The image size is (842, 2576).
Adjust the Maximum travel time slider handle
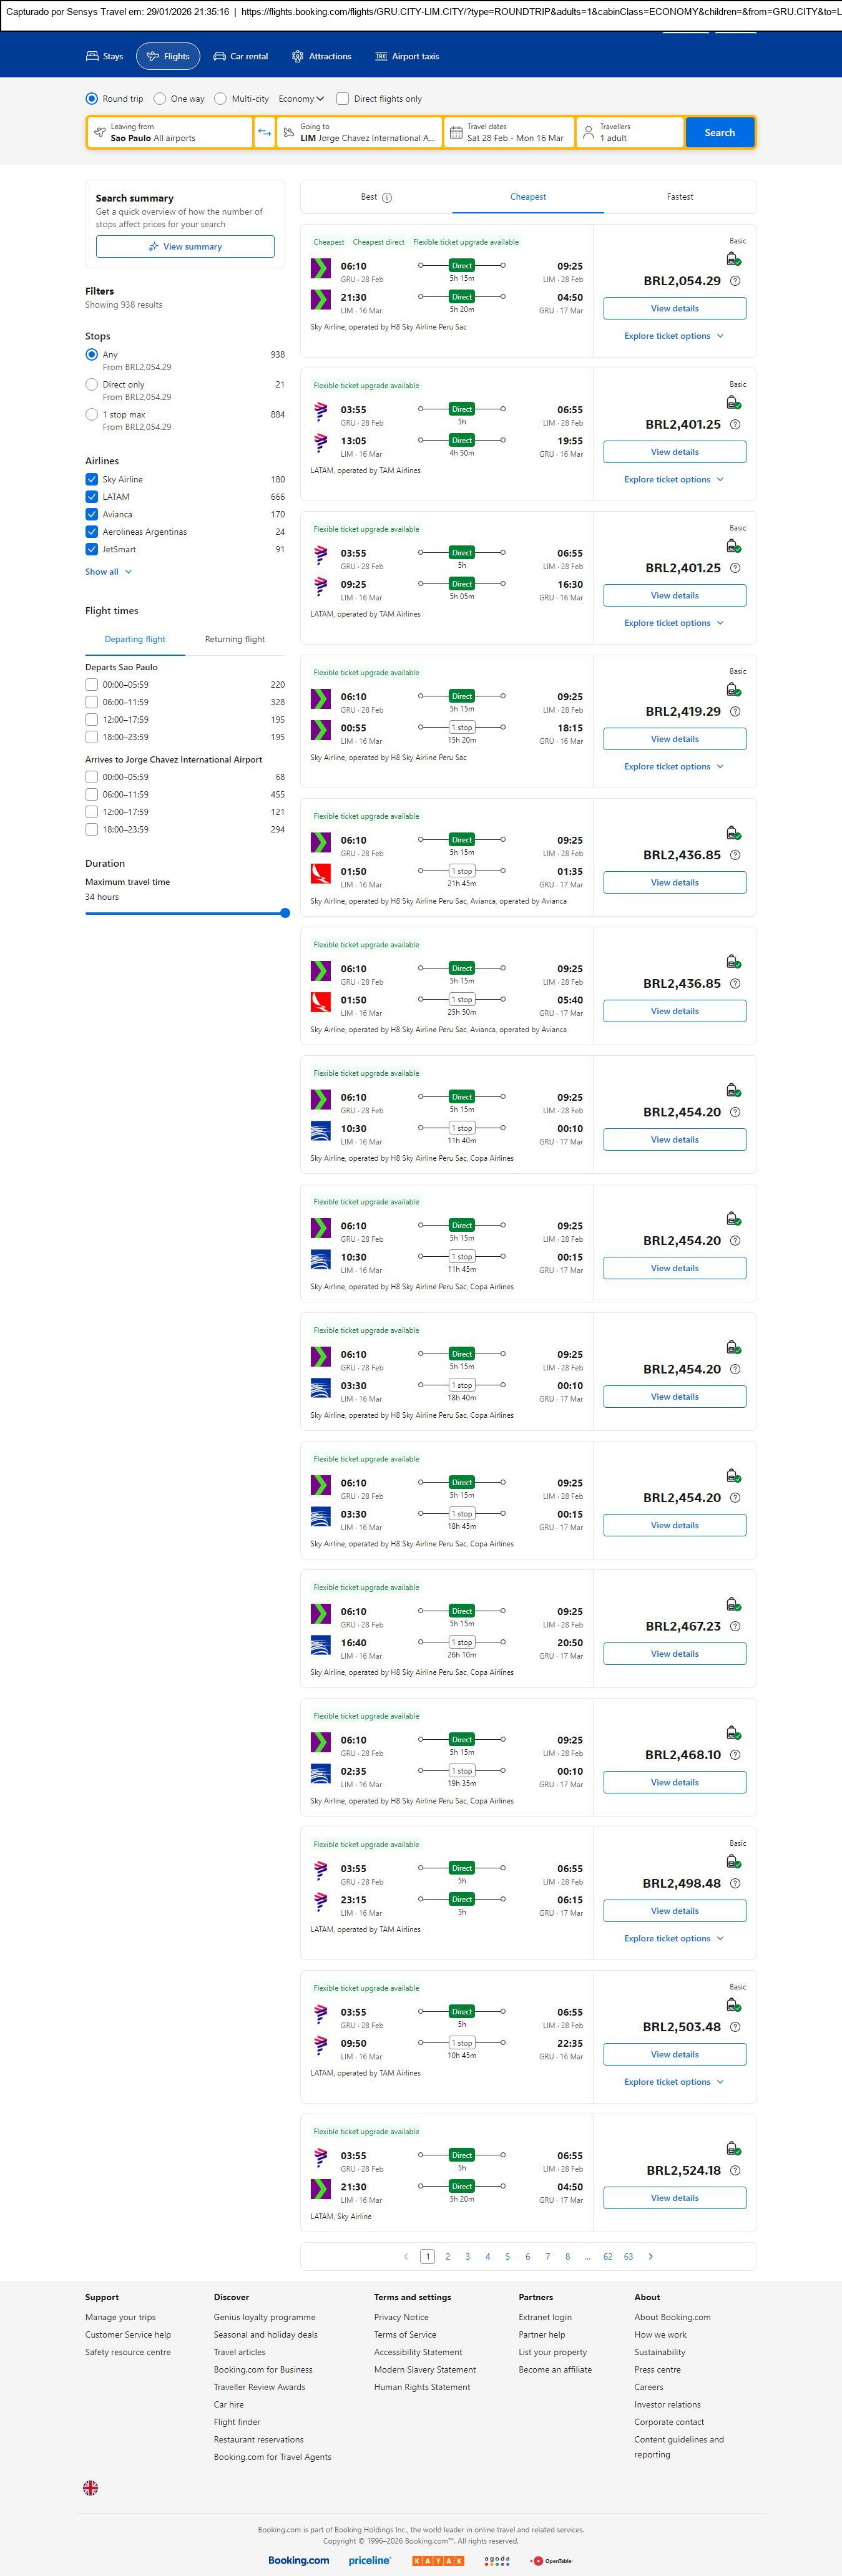pyautogui.click(x=285, y=913)
